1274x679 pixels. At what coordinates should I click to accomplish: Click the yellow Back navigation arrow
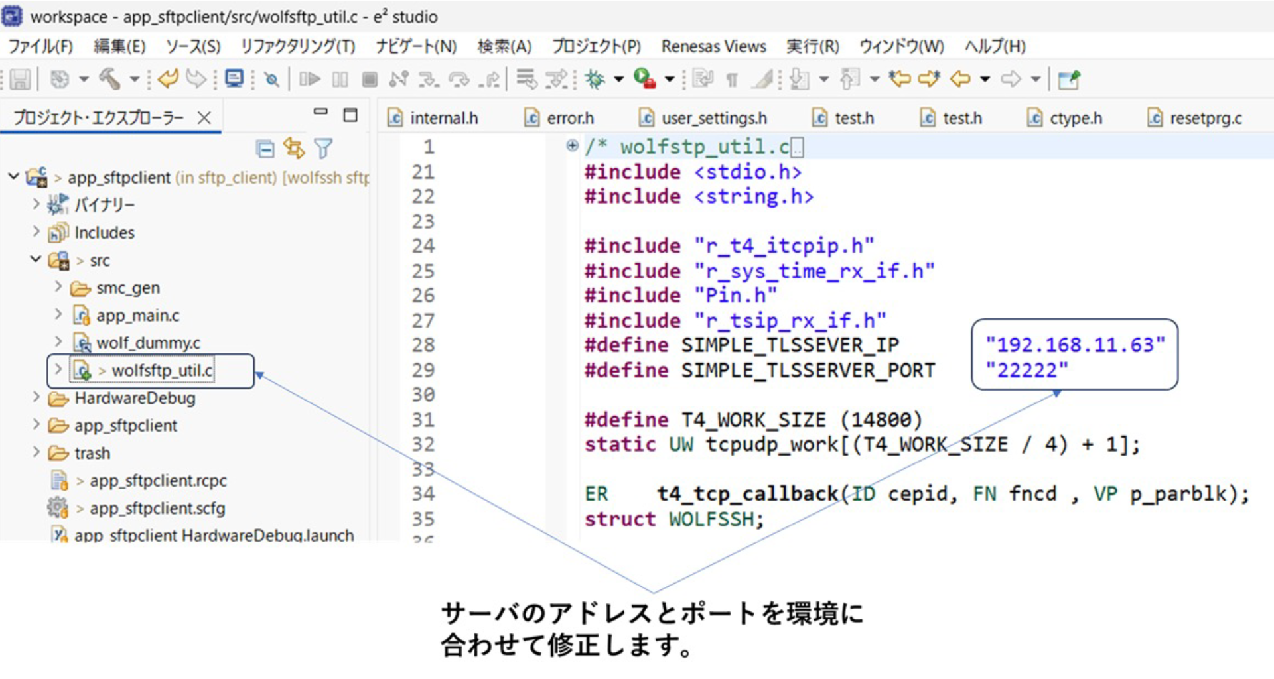coord(960,80)
